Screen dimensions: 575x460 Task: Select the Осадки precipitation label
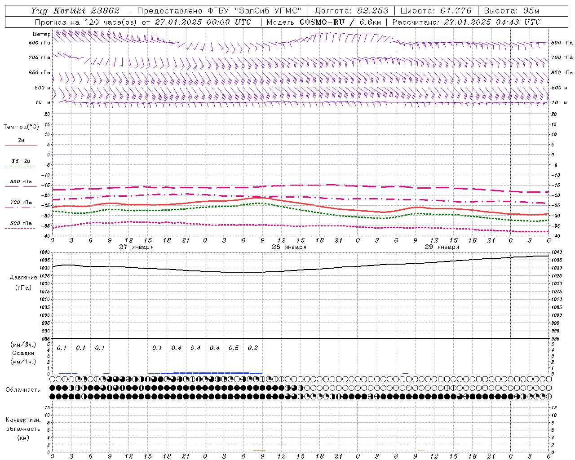23,353
